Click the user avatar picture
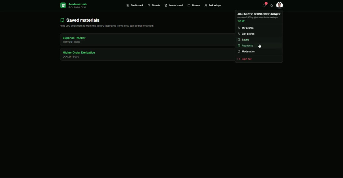This screenshot has height=178, width=343. (x=279, y=5)
